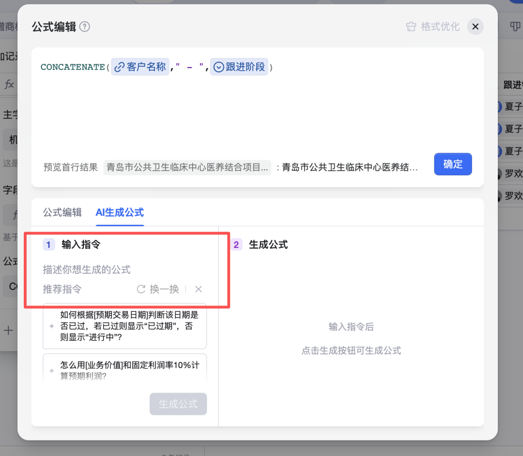This screenshot has height=456, width=523.
Task: Click the help icon beside 公式编辑 title
Action: [x=85, y=27]
